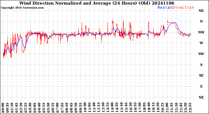Select the 'NW' axis label
The height and width of the screenshot is (114, 209).
201,32
